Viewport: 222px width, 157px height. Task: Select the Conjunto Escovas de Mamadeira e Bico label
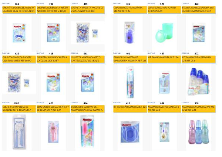pos(87,108)
